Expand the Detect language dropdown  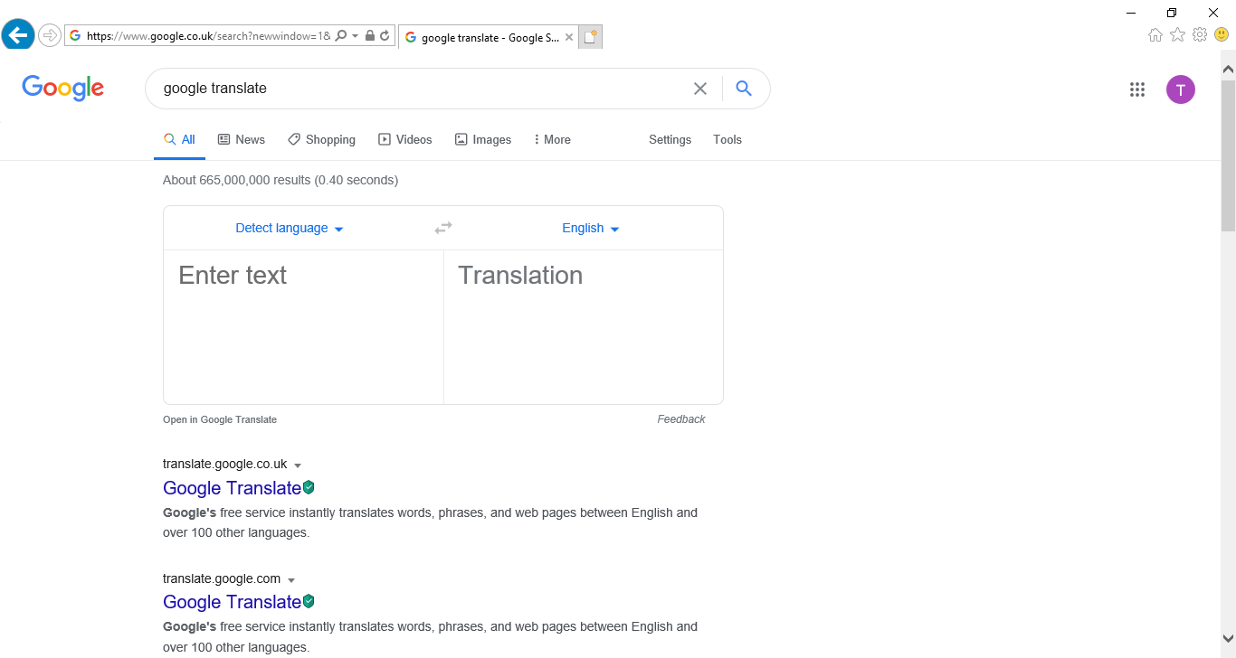pyautogui.click(x=290, y=229)
